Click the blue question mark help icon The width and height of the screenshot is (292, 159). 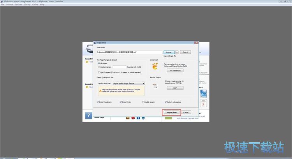point(88,115)
